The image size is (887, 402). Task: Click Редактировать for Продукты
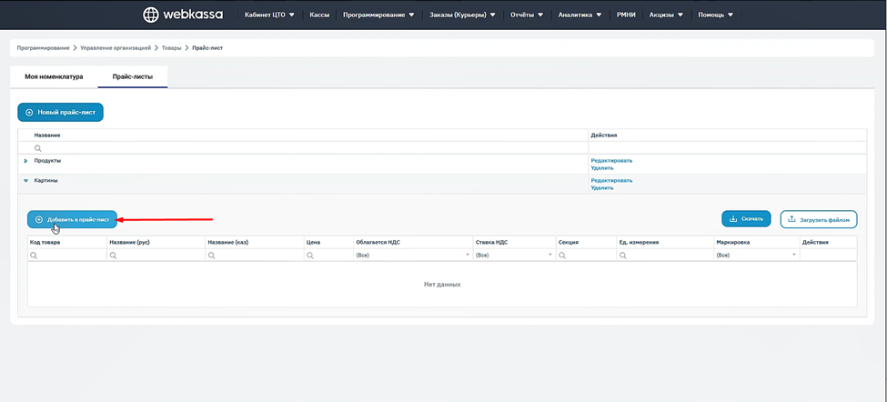tap(611, 161)
